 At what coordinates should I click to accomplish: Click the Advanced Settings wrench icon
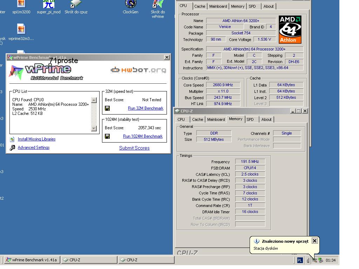(12, 147)
